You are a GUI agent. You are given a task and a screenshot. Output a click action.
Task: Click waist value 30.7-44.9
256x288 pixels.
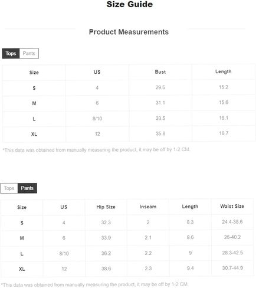pos(232,268)
